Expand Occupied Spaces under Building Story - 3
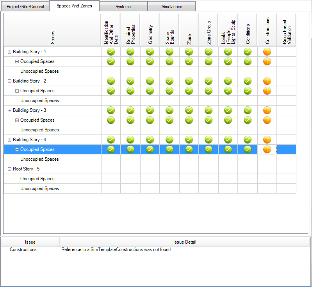312x287 pixels. coord(17,120)
